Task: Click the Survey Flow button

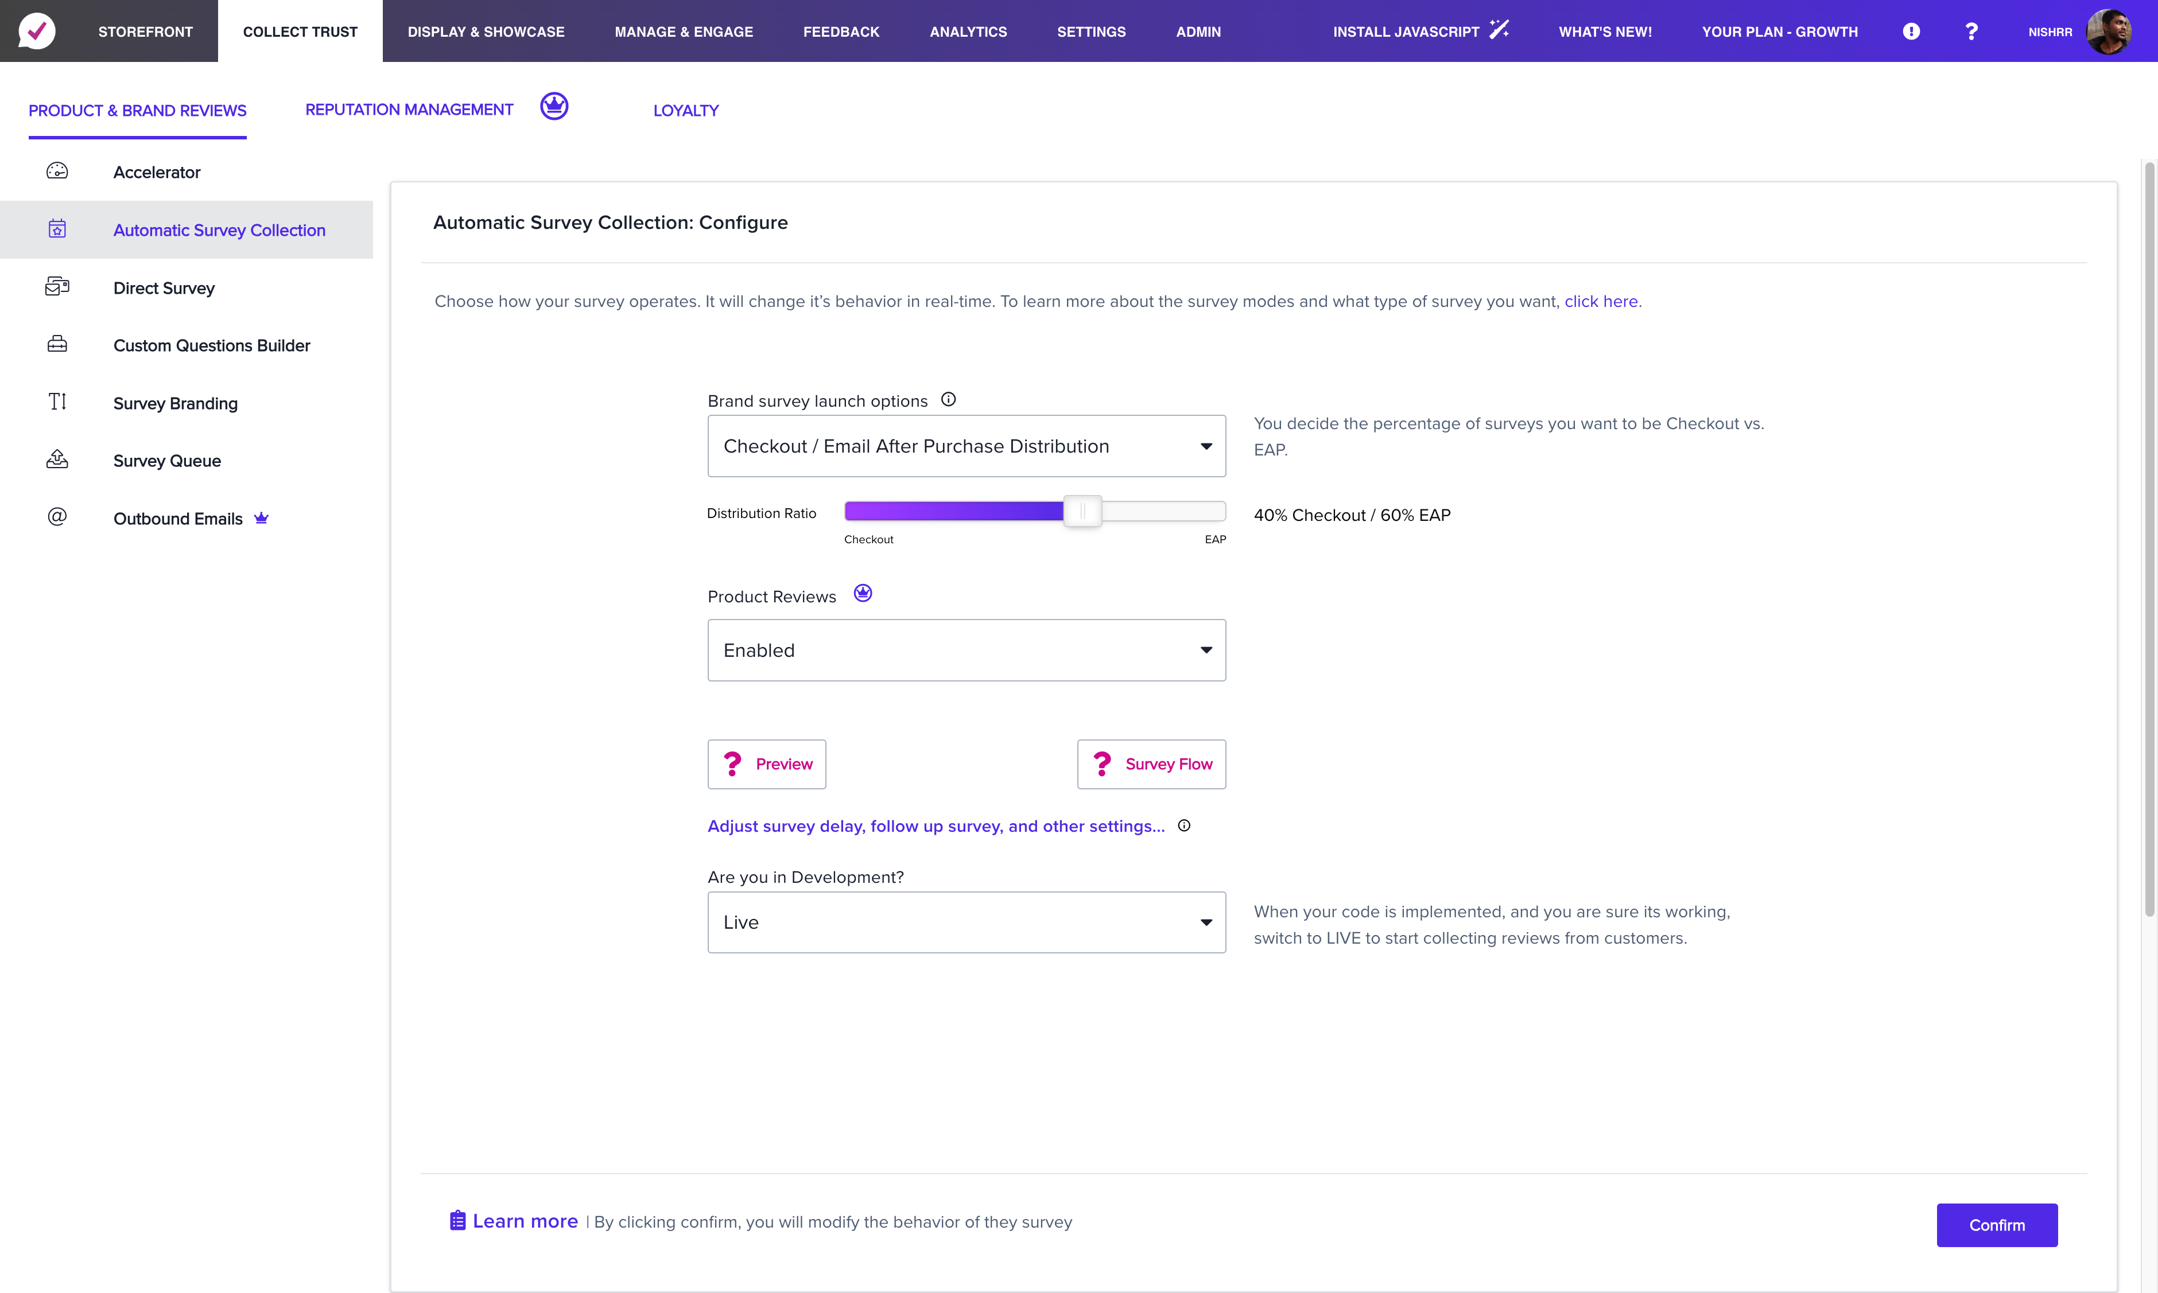Action: pos(1151,764)
